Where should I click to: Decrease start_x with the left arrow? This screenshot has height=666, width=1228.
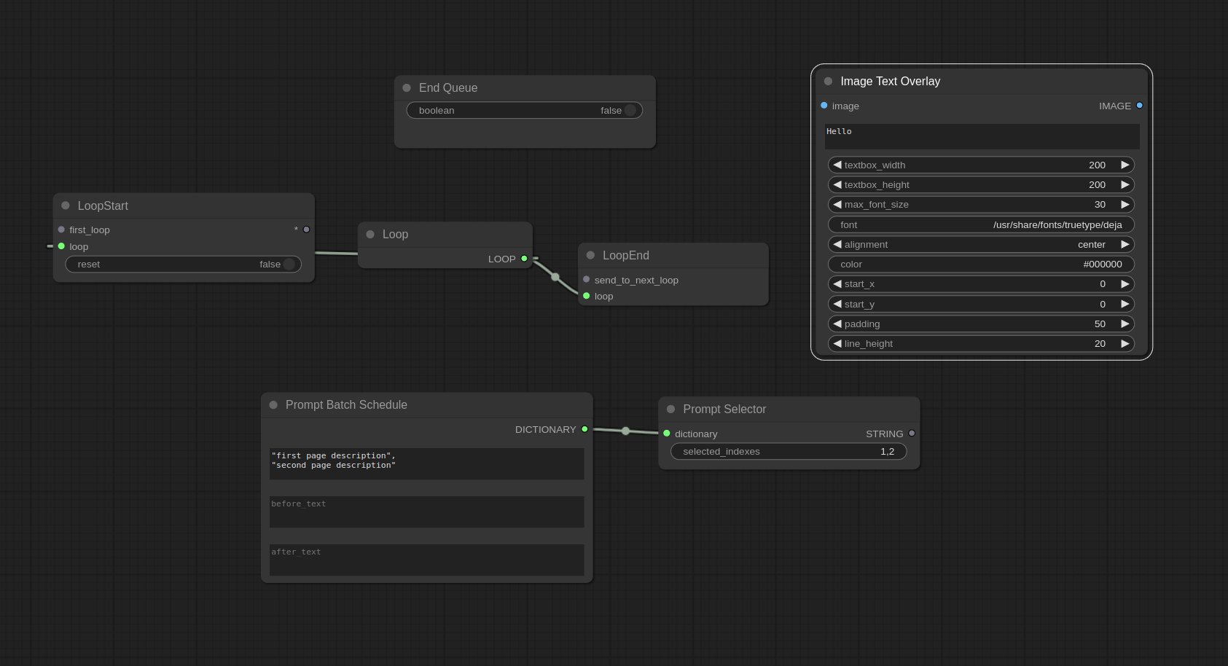(837, 284)
